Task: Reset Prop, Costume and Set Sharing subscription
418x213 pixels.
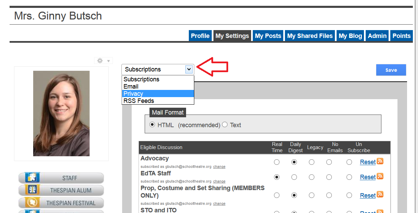Action: [368, 196]
